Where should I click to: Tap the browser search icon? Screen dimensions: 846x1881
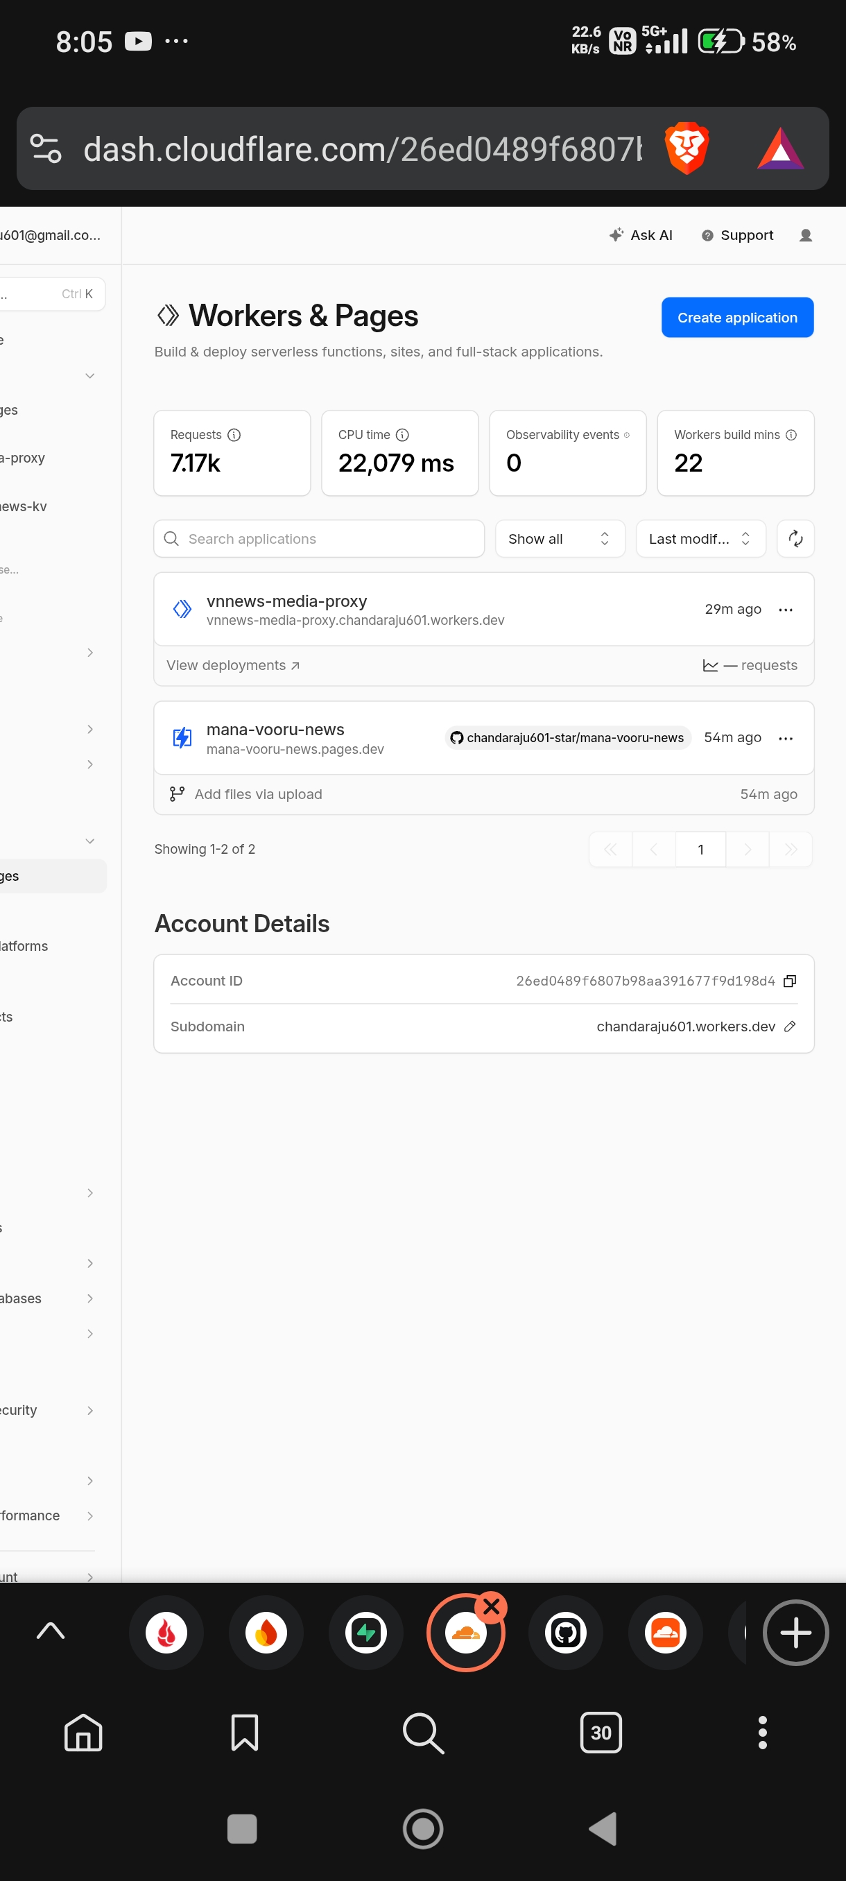[x=424, y=1733]
